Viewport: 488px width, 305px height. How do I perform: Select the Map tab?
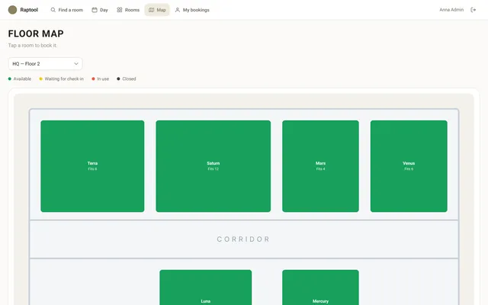(x=157, y=10)
